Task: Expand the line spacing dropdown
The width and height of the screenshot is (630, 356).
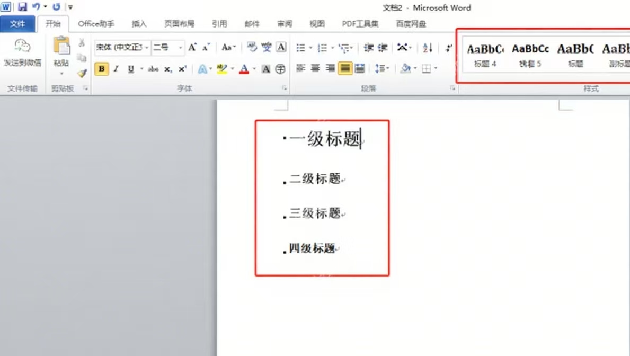Action: click(388, 69)
